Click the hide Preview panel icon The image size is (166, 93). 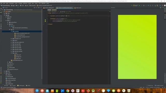pos(163,8)
